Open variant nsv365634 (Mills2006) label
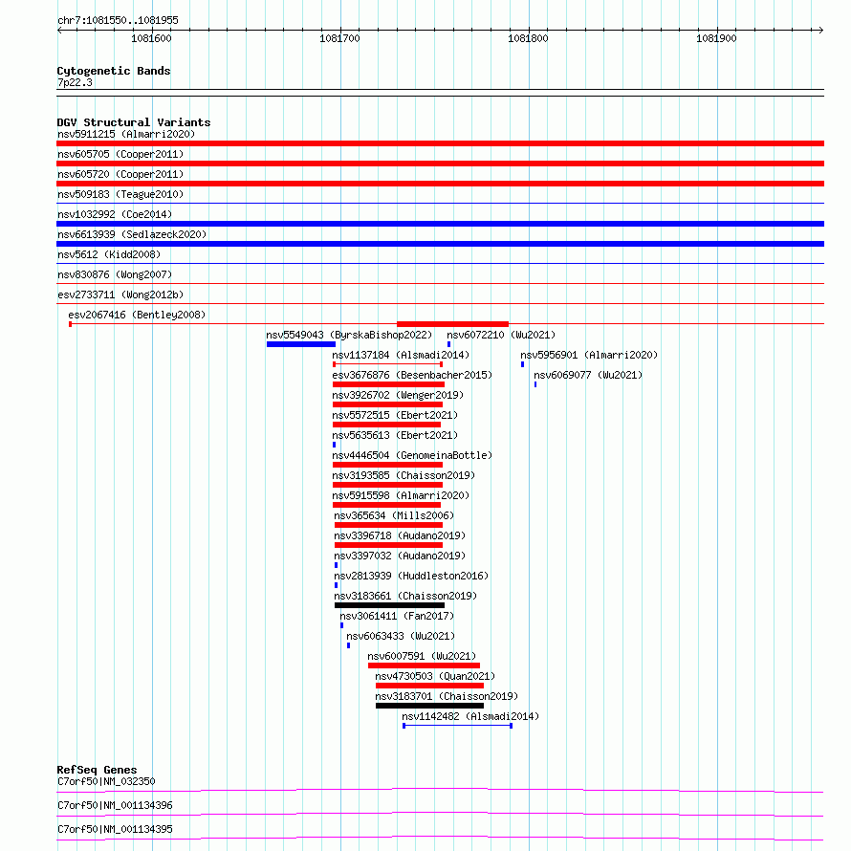851x851 pixels. tap(394, 515)
